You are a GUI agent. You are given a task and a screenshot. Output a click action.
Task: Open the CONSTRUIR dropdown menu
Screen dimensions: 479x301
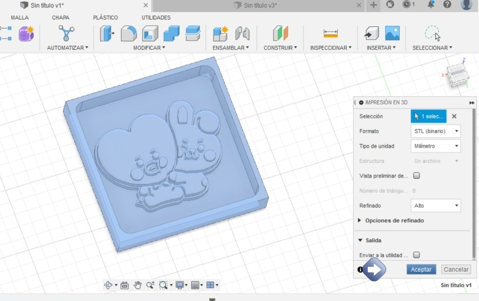[280, 48]
